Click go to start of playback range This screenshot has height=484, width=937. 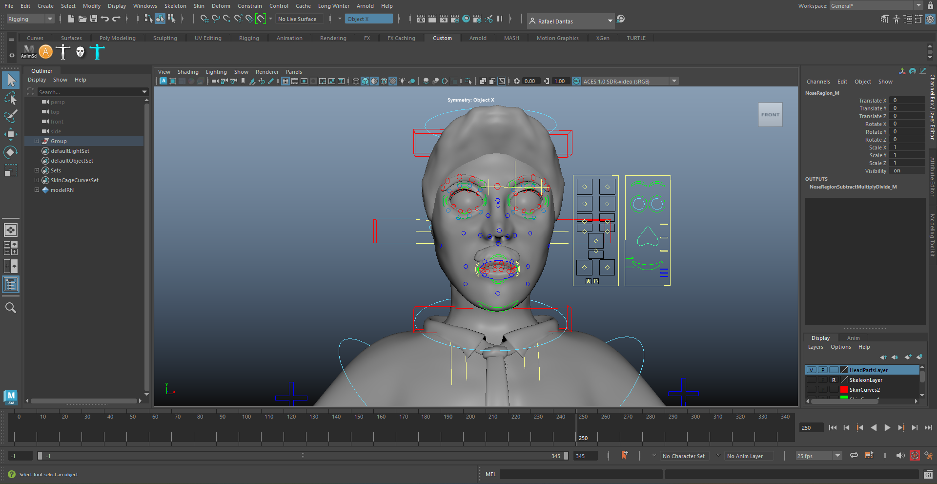pyautogui.click(x=833, y=427)
